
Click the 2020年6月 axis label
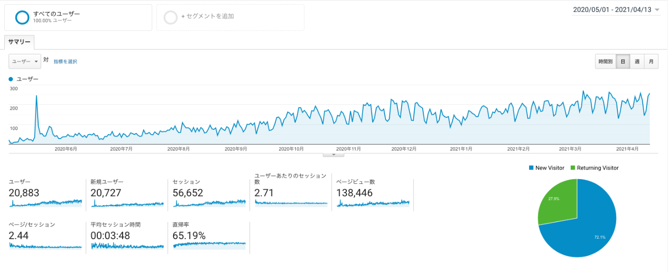(x=66, y=149)
